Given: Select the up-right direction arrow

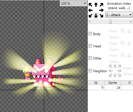Looking at the screenshot, I should [x=101, y=5].
